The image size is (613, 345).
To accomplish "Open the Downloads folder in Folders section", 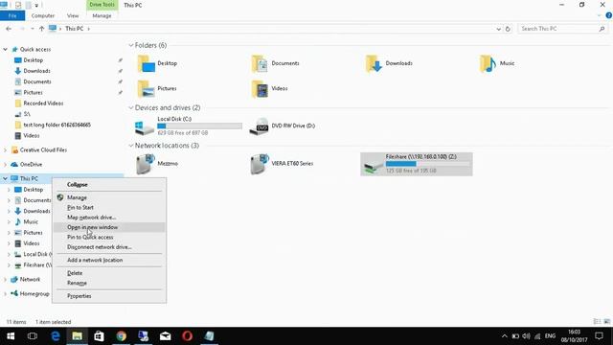I will coord(390,63).
